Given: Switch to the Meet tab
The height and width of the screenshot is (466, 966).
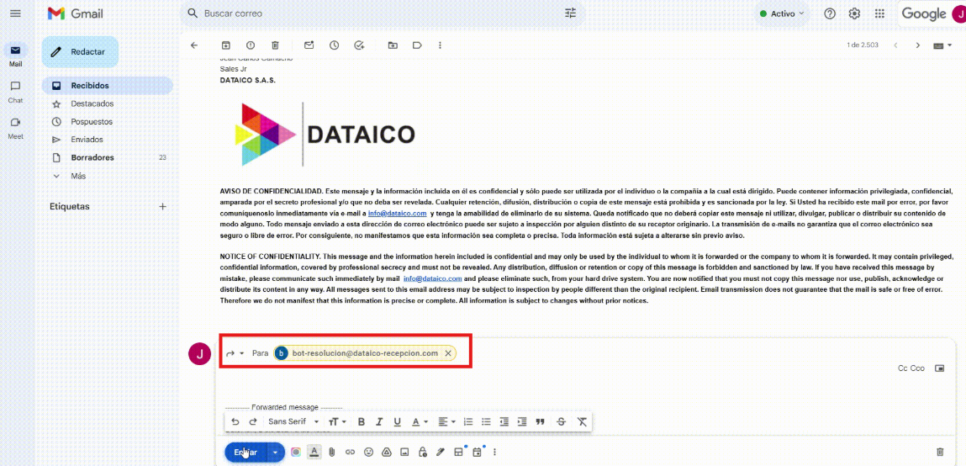Looking at the screenshot, I should [x=15, y=128].
